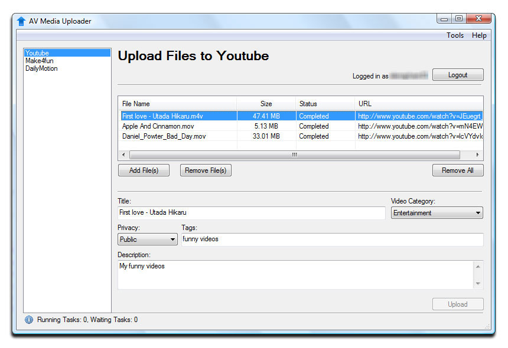Click the 47.41 MB size cell
Viewport: 508px width, 348px height.
pyautogui.click(x=266, y=116)
